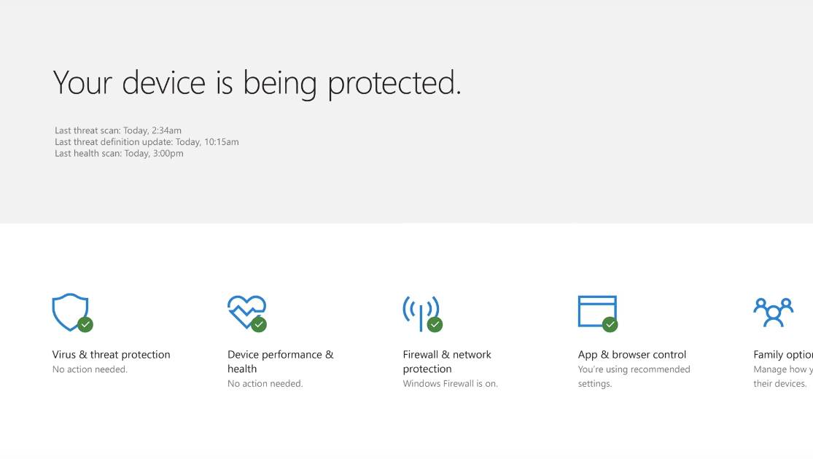This screenshot has height=459, width=813.
Task: Click the App & browser window icon
Action: 595,310
